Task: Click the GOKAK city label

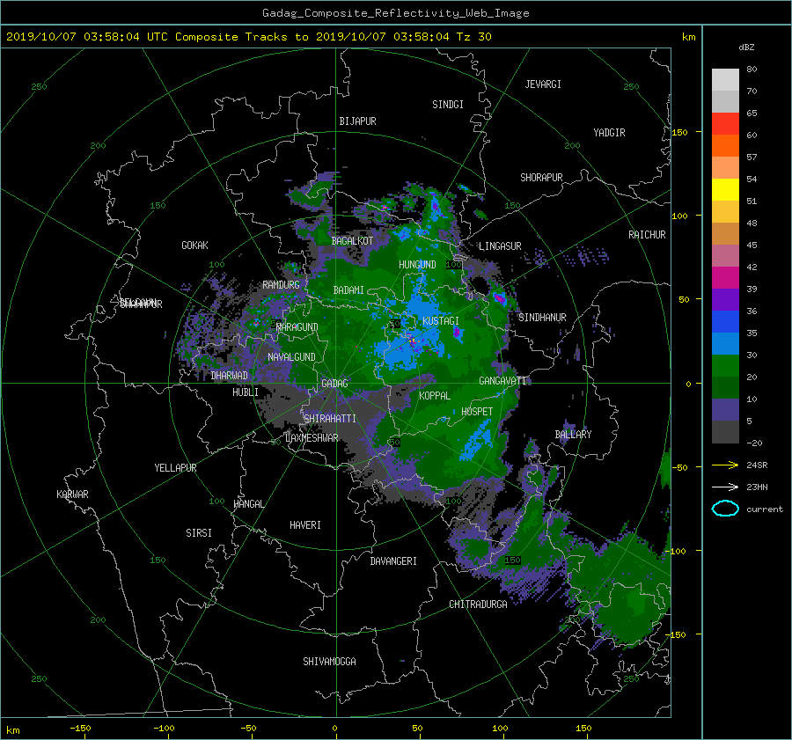Action: point(195,245)
